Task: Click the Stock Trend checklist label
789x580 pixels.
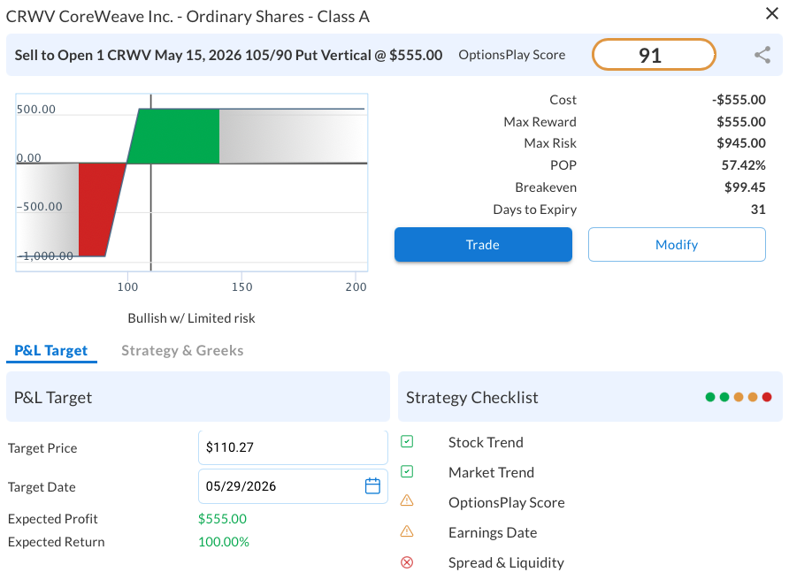Action: [x=486, y=442]
